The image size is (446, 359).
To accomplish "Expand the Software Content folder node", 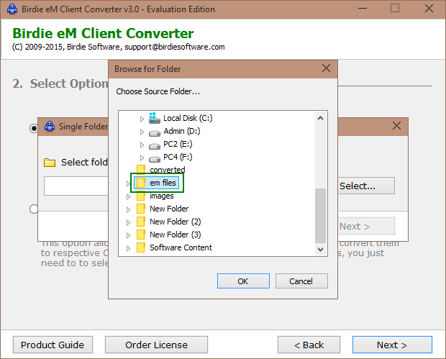I will point(128,248).
